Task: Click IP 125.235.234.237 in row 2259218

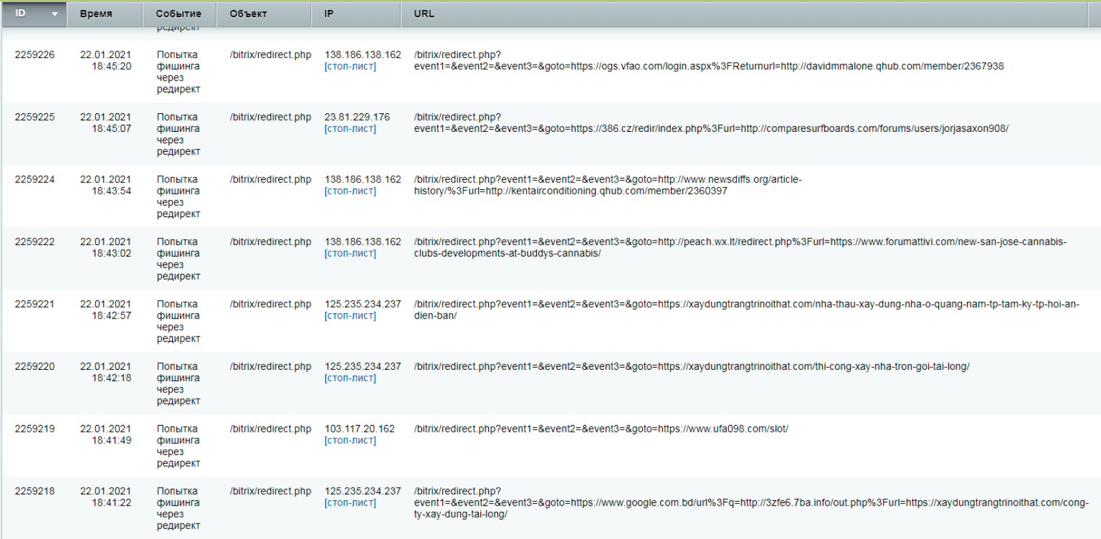Action: [x=363, y=491]
